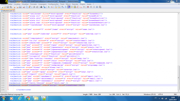Zoom in with the toolbar icon
The height and width of the screenshot is (101, 180).
point(48,7)
